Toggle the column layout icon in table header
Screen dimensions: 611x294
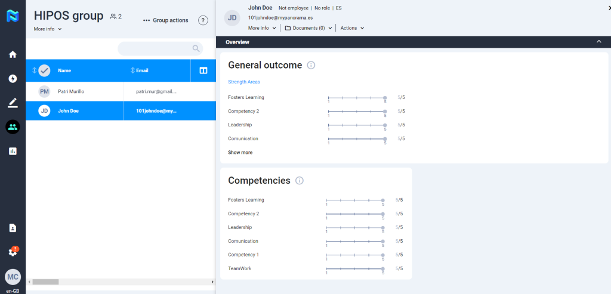click(x=203, y=70)
